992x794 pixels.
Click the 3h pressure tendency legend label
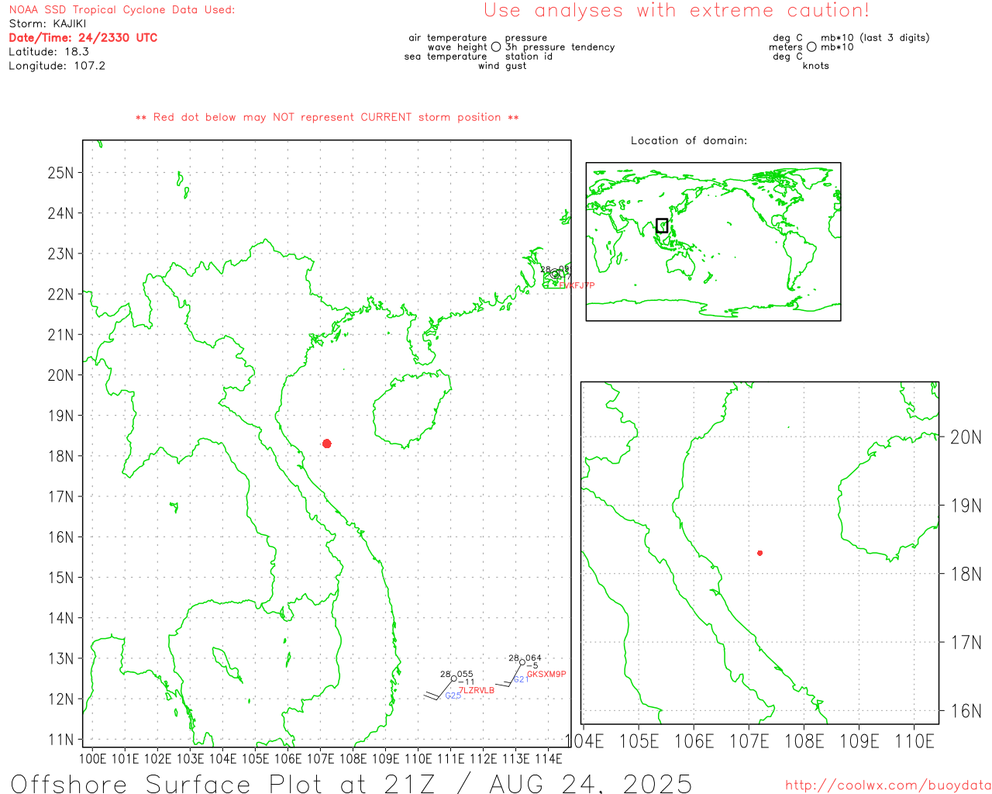pyautogui.click(x=560, y=47)
